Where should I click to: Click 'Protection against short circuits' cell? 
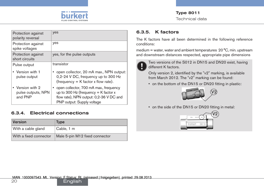[x=31, y=56]
